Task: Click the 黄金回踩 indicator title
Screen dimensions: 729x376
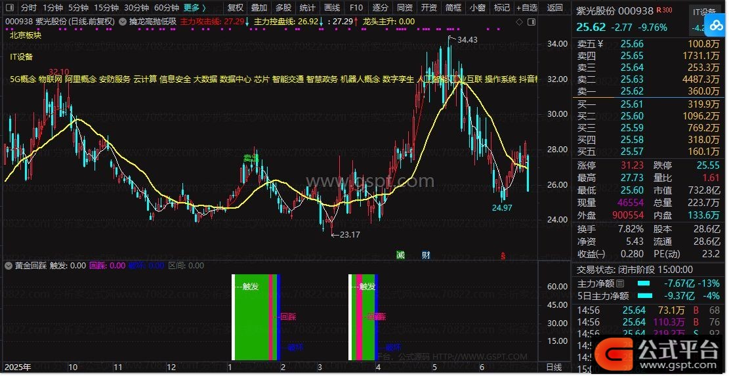Action: point(30,266)
